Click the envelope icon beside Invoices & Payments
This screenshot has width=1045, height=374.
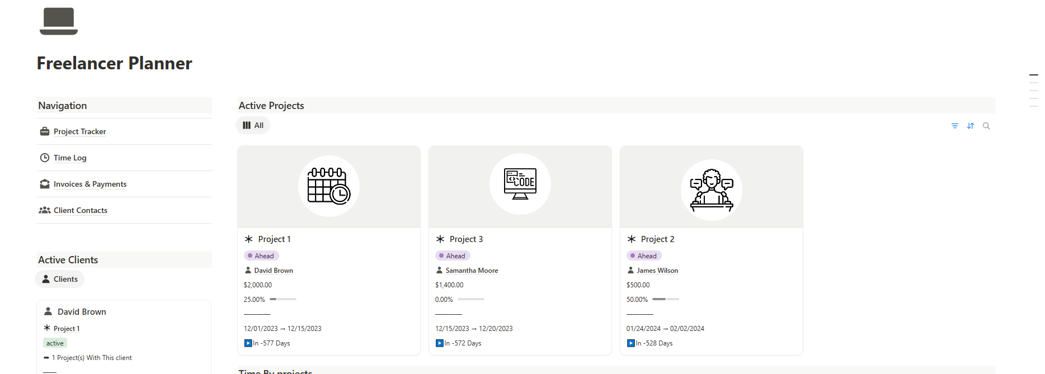tap(45, 184)
